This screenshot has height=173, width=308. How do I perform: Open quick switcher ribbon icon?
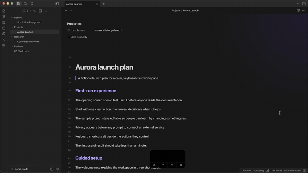point(4,11)
